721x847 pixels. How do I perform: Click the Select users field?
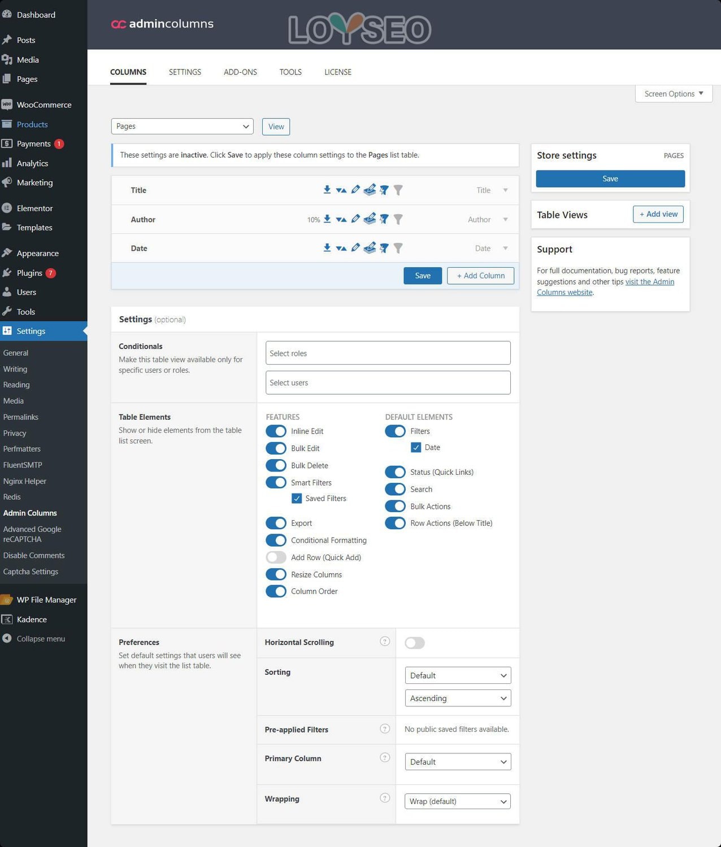tap(388, 383)
